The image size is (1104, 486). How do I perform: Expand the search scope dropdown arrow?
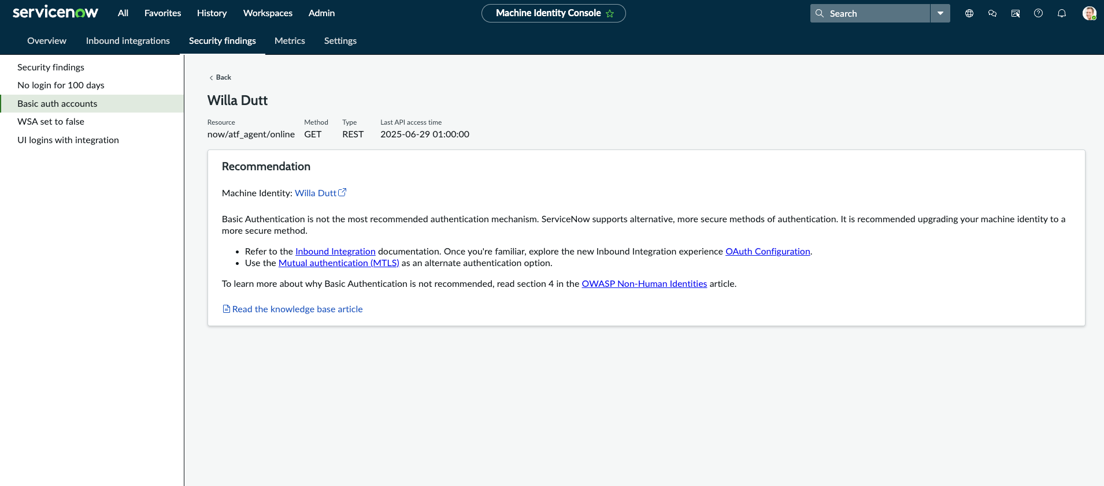[940, 13]
